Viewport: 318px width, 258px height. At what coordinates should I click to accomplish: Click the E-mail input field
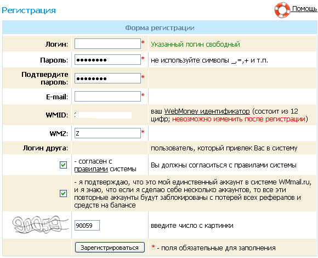[107, 97]
